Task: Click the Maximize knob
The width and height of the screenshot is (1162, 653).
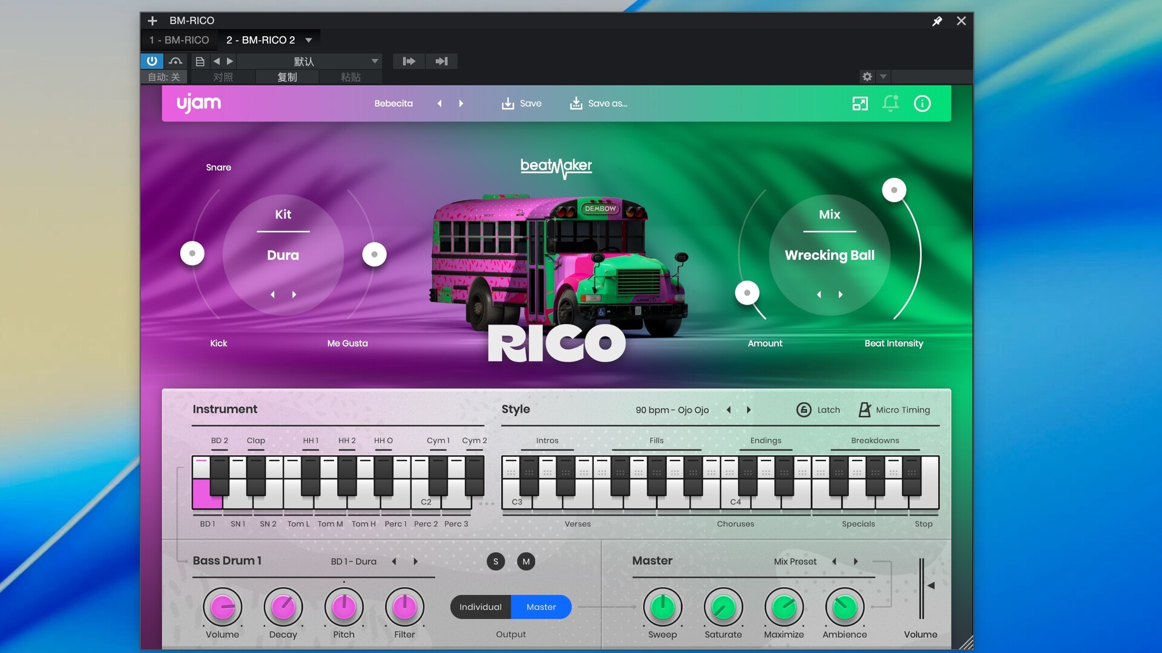Action: (784, 607)
